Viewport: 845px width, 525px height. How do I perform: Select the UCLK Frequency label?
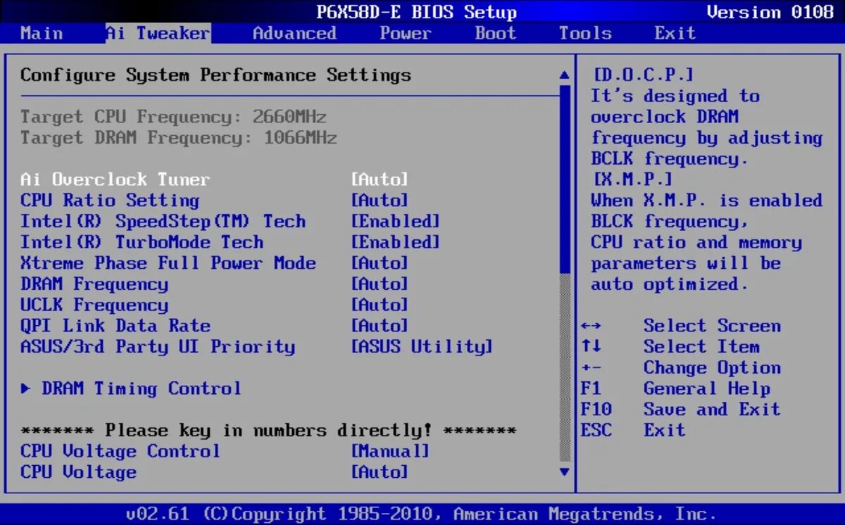(x=94, y=305)
